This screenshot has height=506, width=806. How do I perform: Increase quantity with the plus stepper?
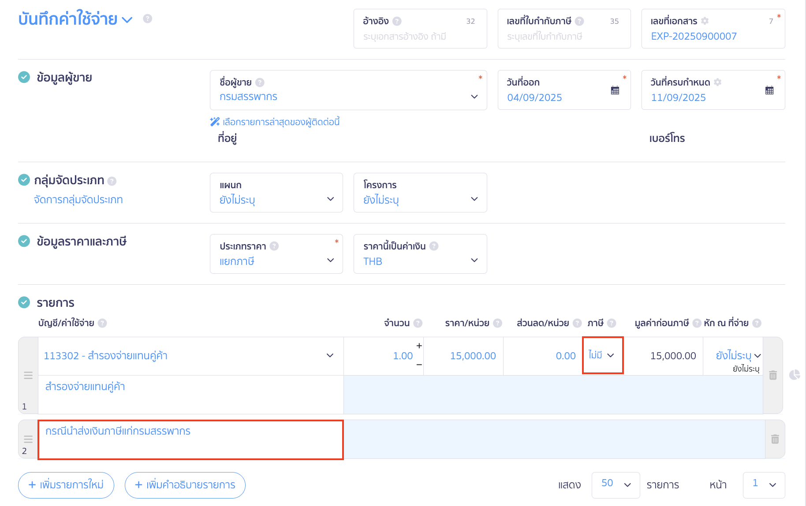coord(419,346)
